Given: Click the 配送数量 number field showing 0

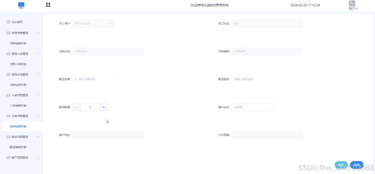Looking at the screenshot, I should (x=90, y=107).
